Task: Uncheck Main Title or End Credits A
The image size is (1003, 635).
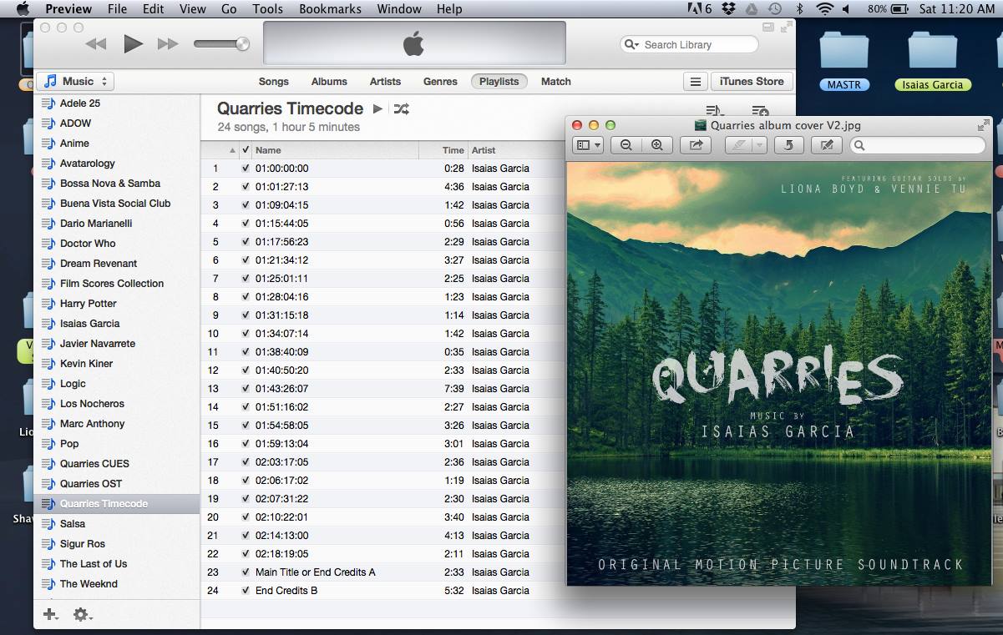Action: click(246, 572)
